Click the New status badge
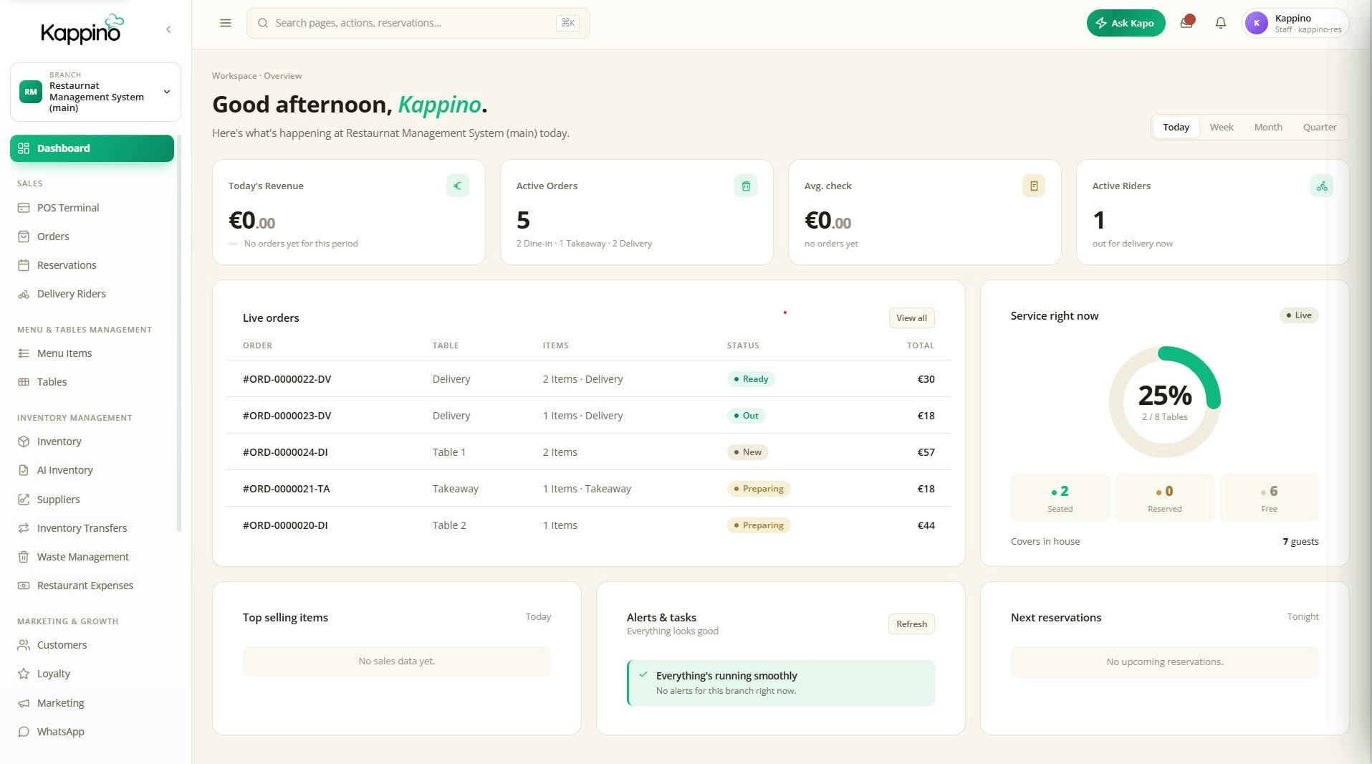 pyautogui.click(x=747, y=452)
